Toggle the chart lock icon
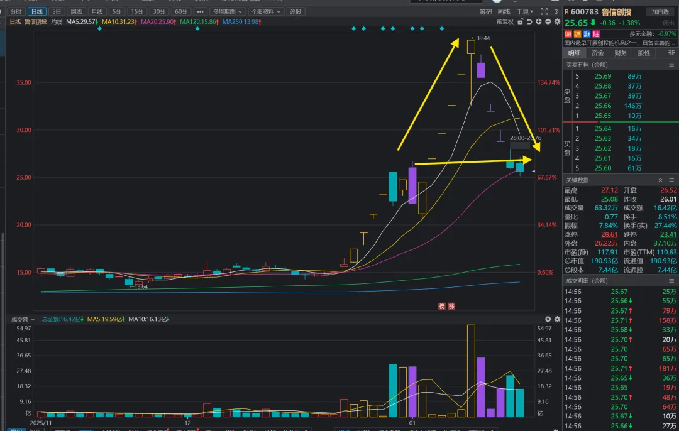 point(521,21)
